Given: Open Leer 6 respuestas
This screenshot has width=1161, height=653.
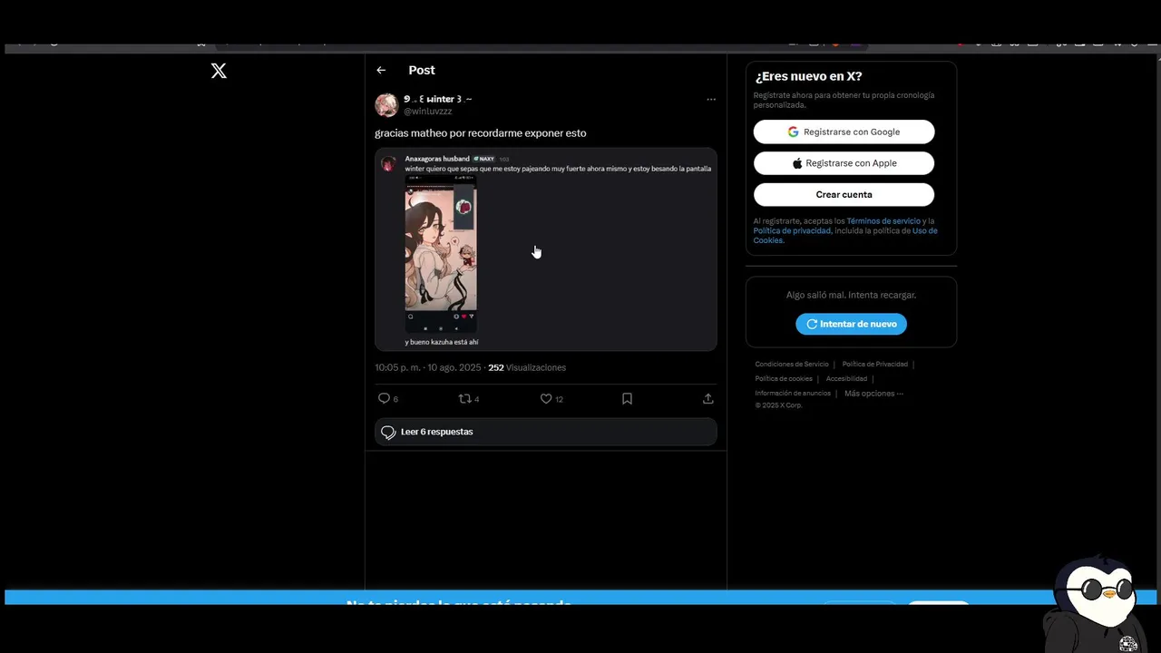Looking at the screenshot, I should pos(545,432).
